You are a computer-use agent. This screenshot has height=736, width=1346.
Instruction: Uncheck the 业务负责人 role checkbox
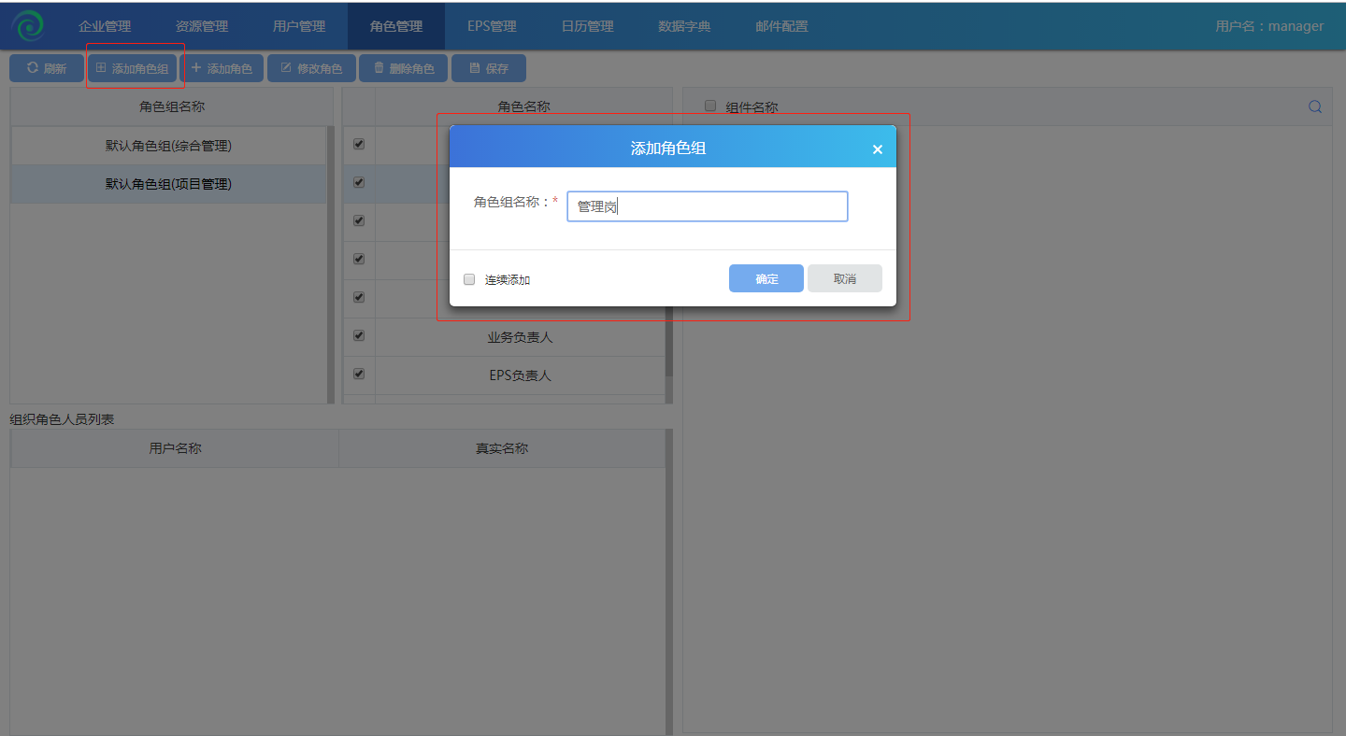[359, 336]
